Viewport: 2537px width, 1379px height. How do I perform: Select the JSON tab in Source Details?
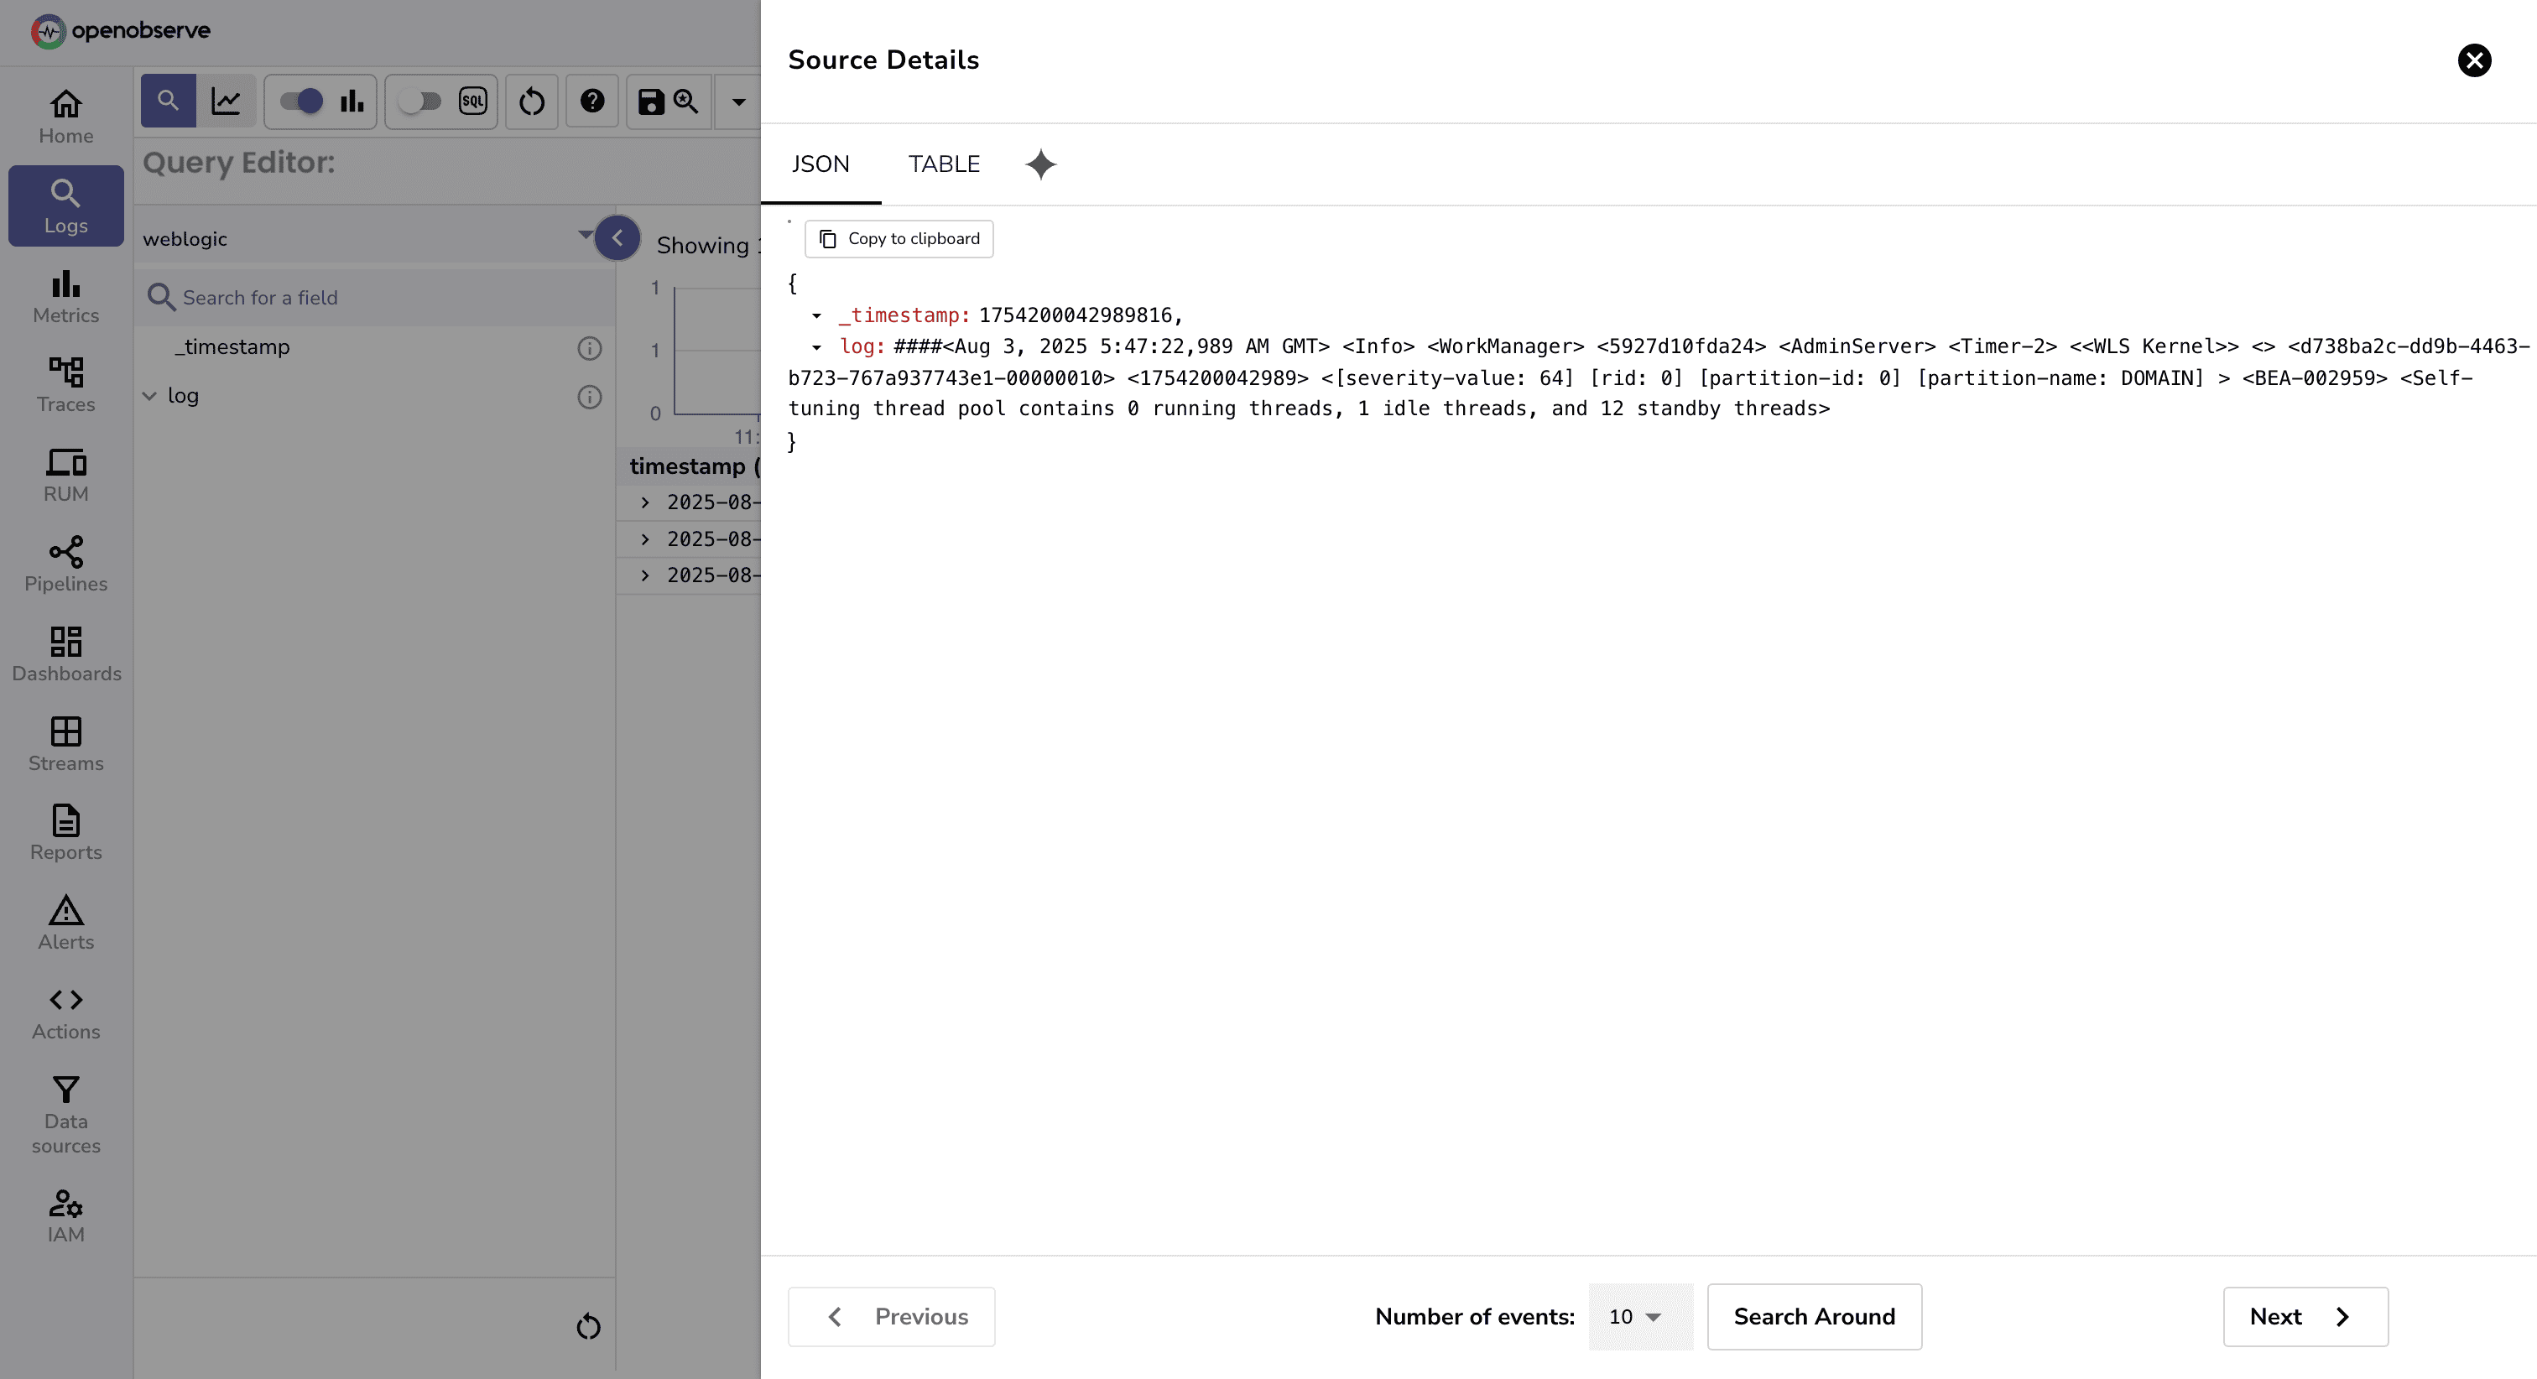[x=821, y=164]
